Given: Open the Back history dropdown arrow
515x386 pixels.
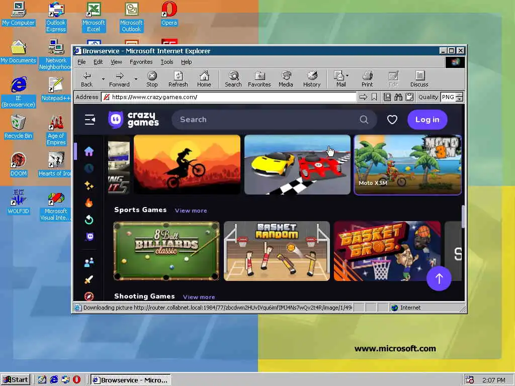Looking at the screenshot, I should [103, 79].
